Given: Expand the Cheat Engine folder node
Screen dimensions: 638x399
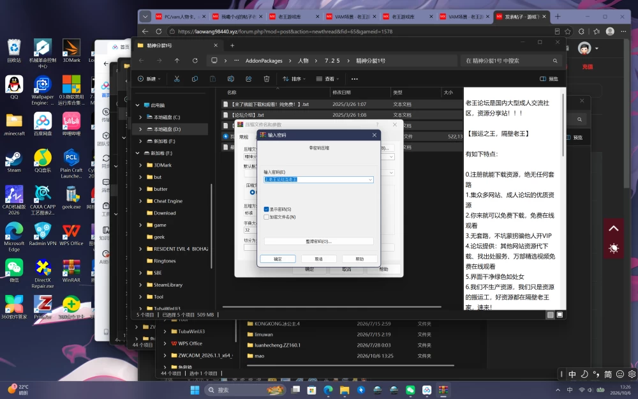Looking at the screenshot, I should coord(141,201).
